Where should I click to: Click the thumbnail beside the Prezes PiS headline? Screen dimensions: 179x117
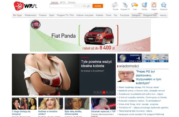(x=126, y=76)
